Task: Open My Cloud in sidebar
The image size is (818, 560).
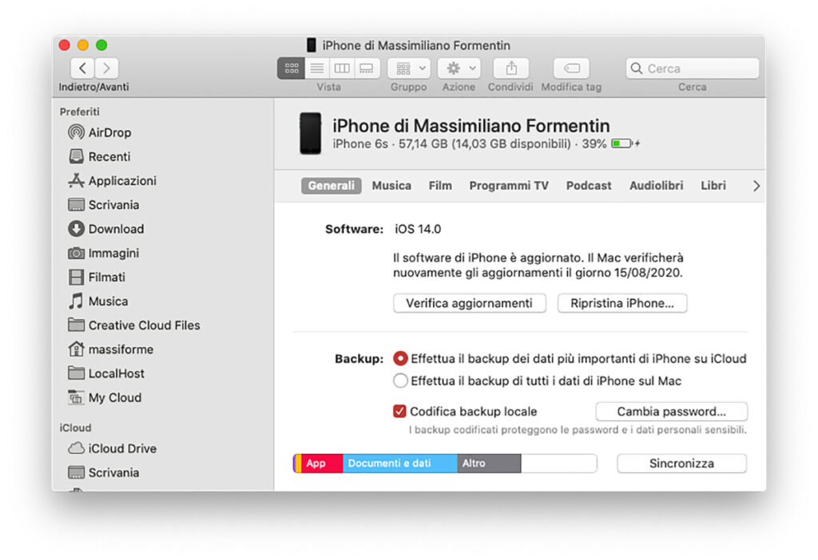Action: coord(105,397)
